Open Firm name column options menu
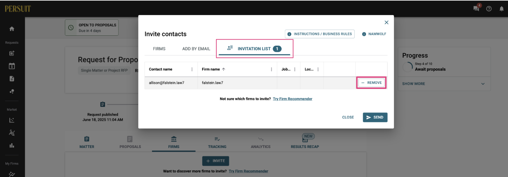The width and height of the screenshot is (508, 177). coord(271,70)
